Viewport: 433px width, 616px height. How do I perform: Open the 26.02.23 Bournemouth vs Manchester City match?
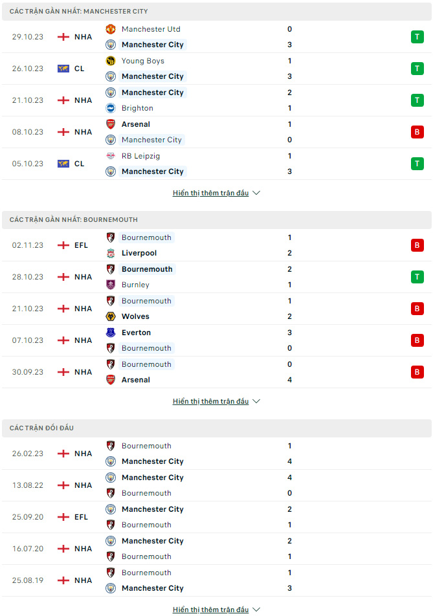pyautogui.click(x=216, y=454)
